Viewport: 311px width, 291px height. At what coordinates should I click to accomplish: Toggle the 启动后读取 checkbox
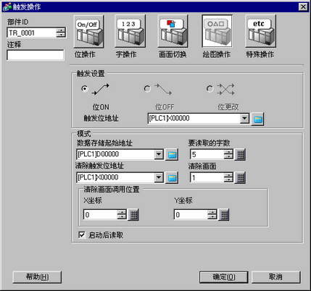[x=82, y=235]
